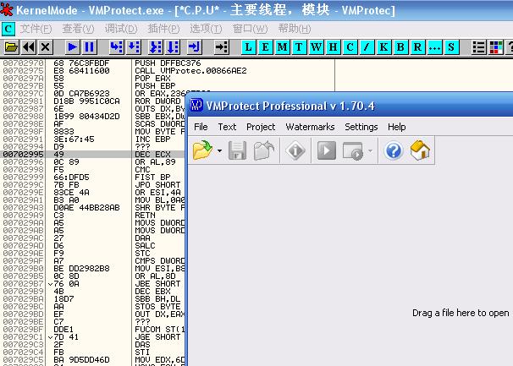Pause execution with the pause button
The height and width of the screenshot is (366, 513).
pos(90,47)
